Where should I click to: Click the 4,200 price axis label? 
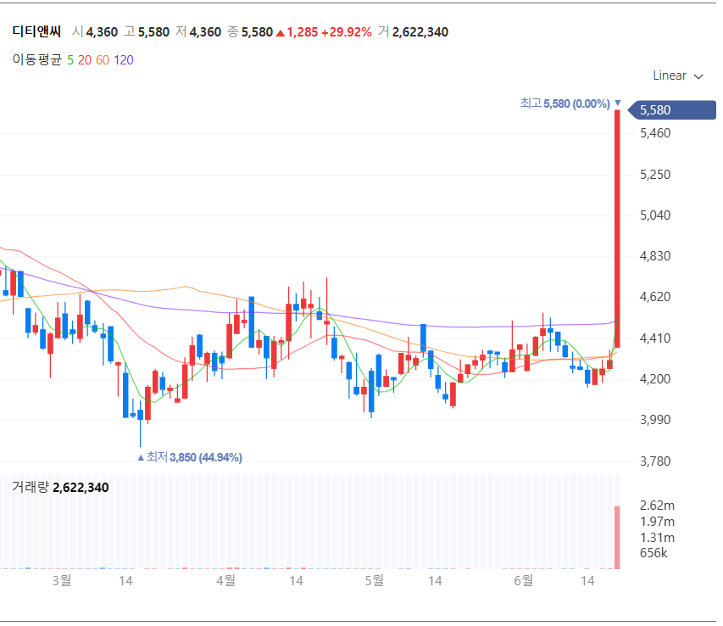[655, 378]
